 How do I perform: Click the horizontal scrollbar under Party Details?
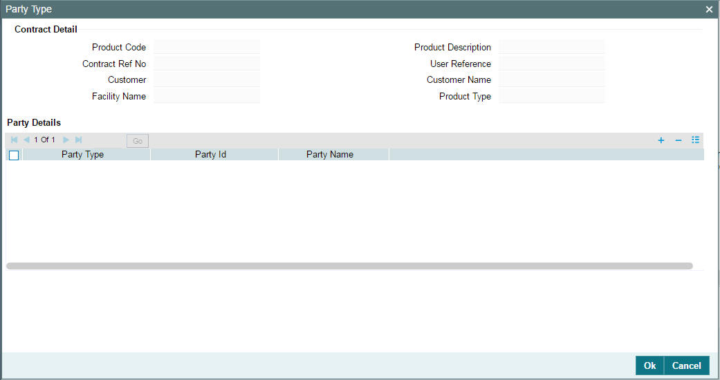[349, 266]
